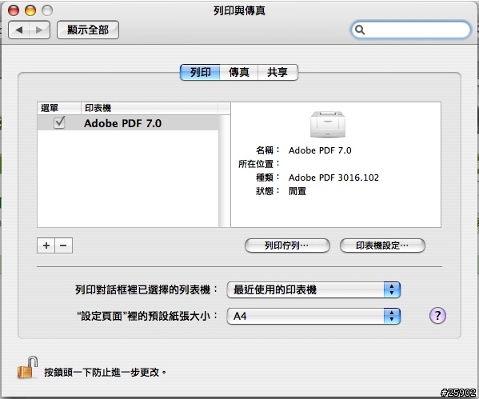Click the lock icon to prevent changes

(27, 367)
